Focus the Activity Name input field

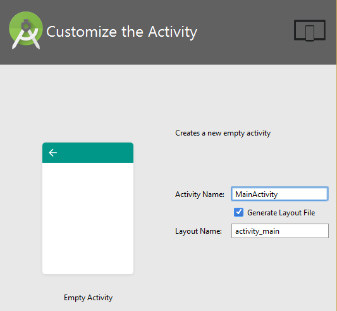click(279, 194)
